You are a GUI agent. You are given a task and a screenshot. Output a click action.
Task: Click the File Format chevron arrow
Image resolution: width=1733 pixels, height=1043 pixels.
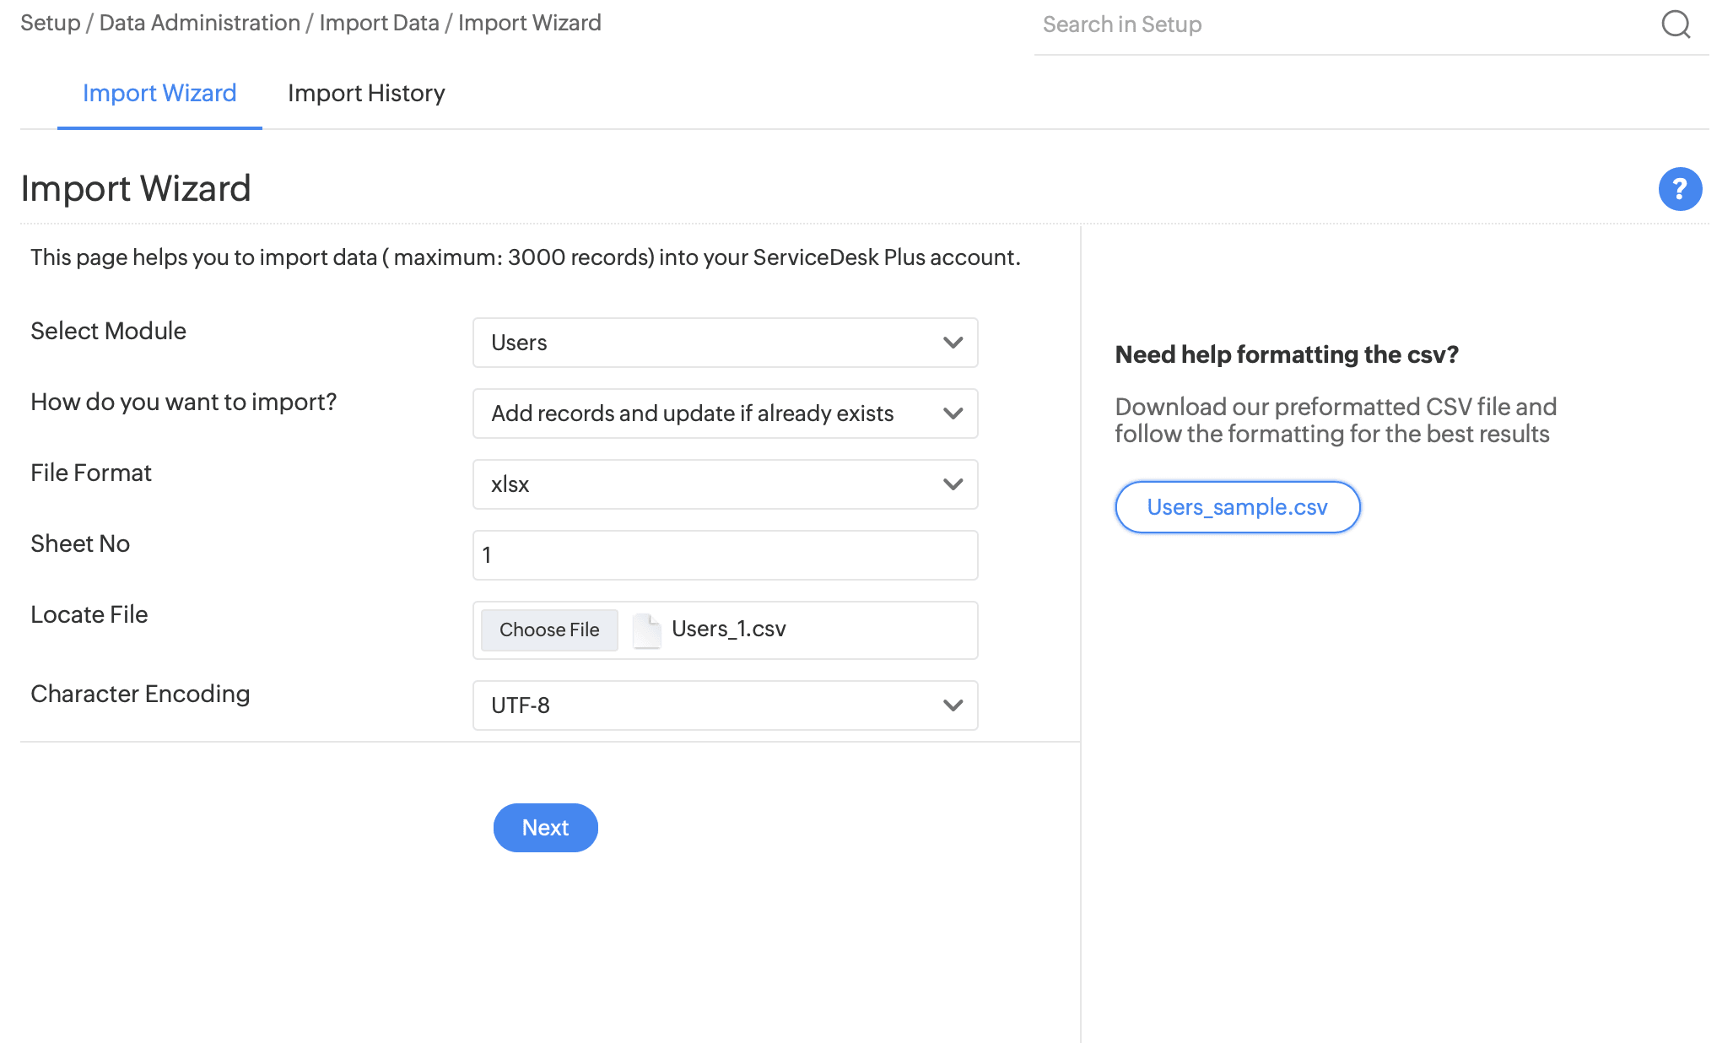(x=953, y=484)
